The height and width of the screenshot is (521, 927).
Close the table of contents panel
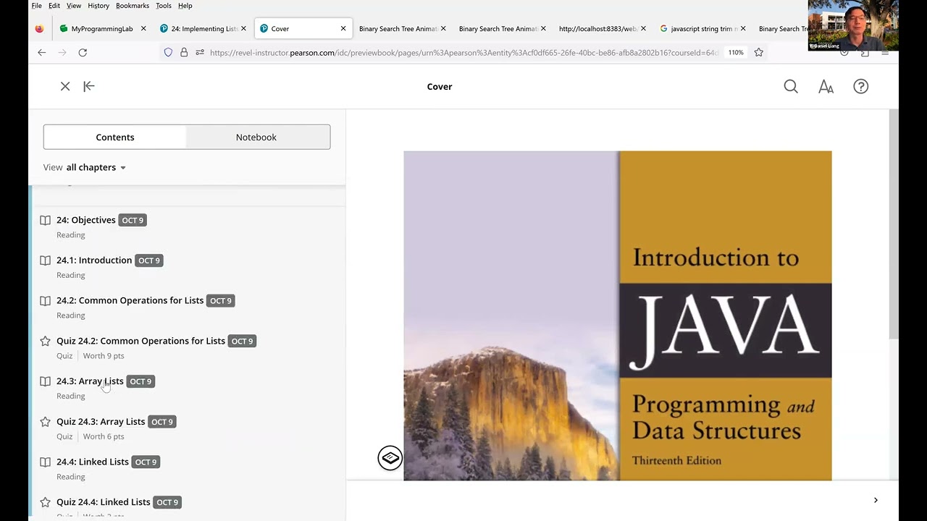click(x=65, y=86)
